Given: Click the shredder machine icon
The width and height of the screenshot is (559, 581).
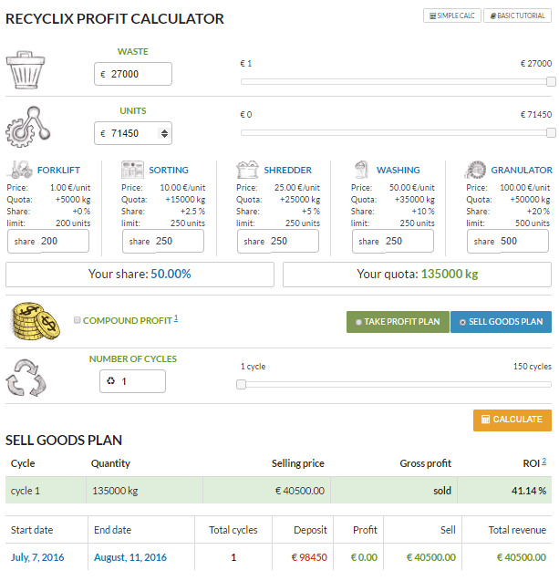Looking at the screenshot, I should 247,170.
